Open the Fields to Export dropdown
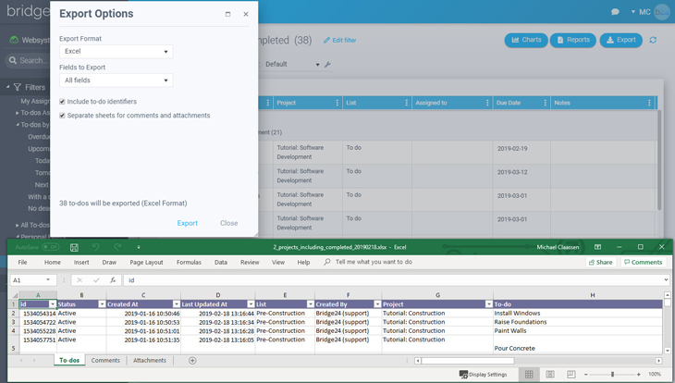675x383 pixels. (117, 80)
